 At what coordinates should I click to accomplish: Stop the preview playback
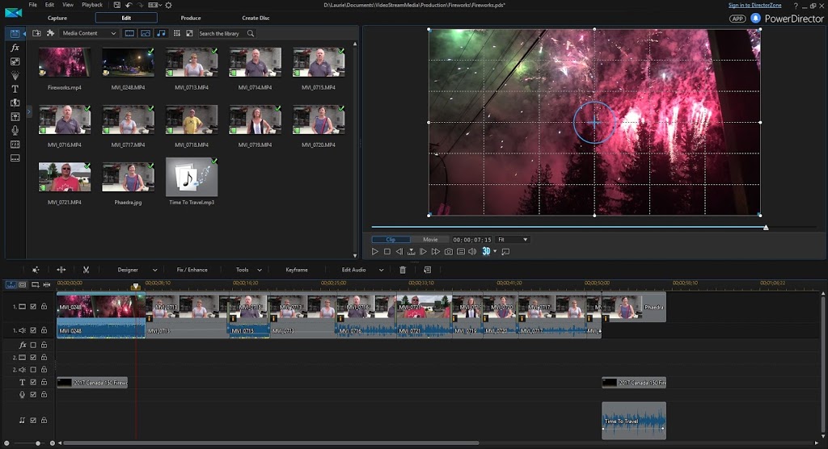click(387, 252)
